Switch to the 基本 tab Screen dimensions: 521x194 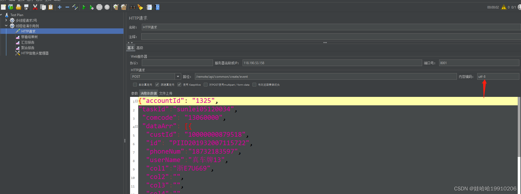pos(131,48)
